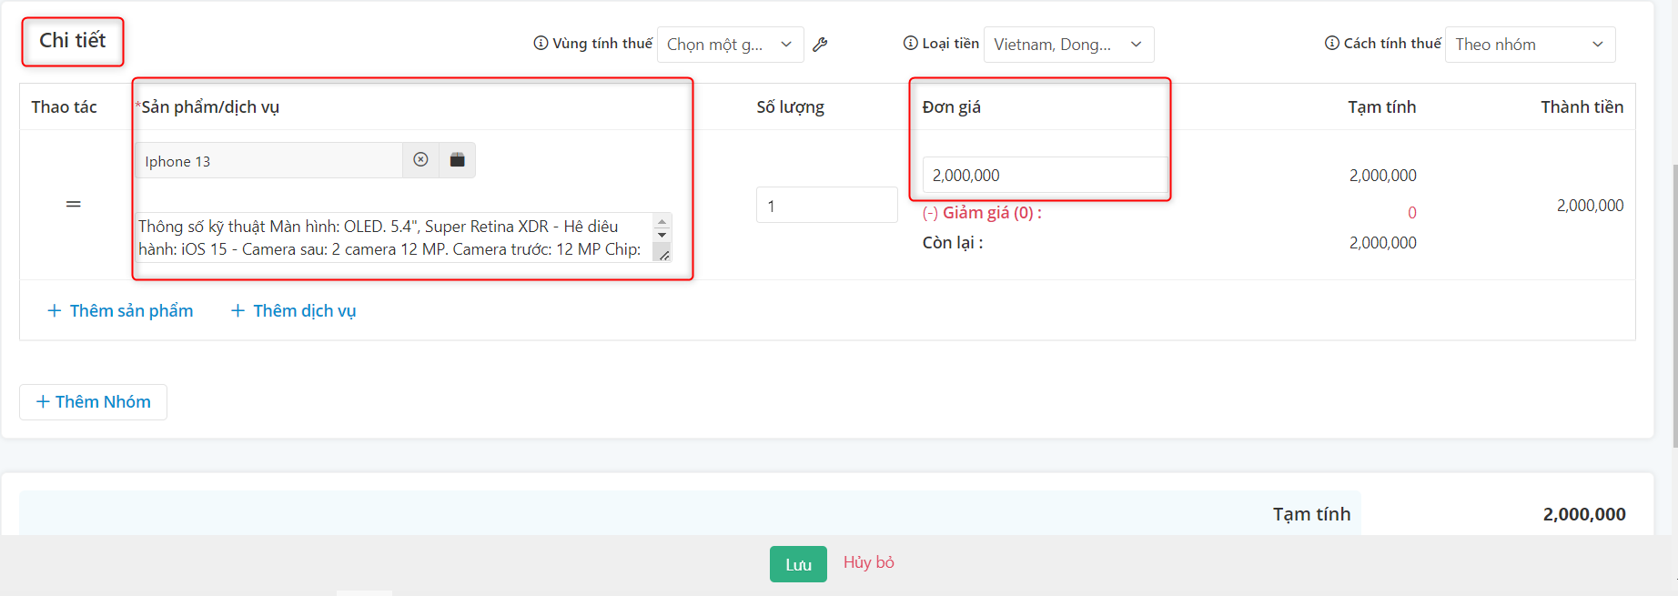Open the Cách tính thuế dropdown
The width and height of the screenshot is (1678, 596).
pos(1530,45)
